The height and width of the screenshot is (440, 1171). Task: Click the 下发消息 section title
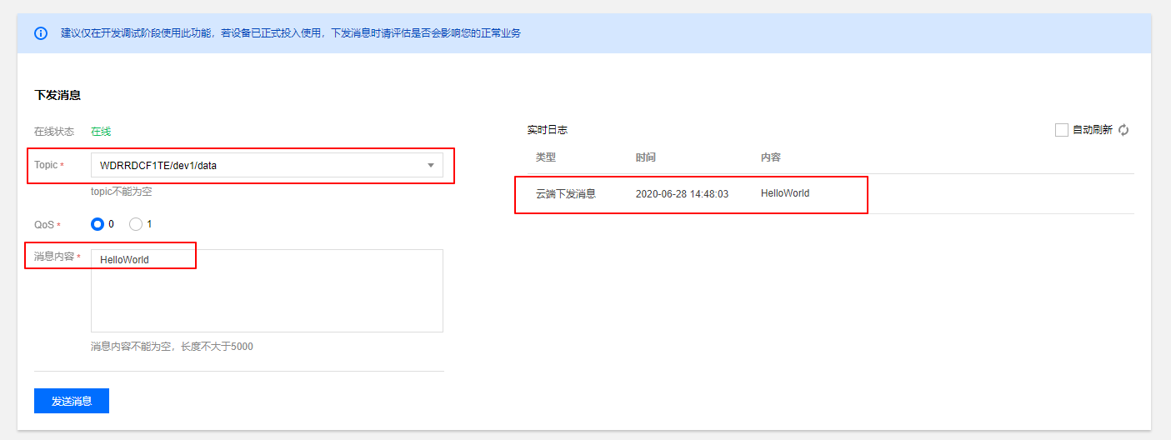pyautogui.click(x=58, y=95)
